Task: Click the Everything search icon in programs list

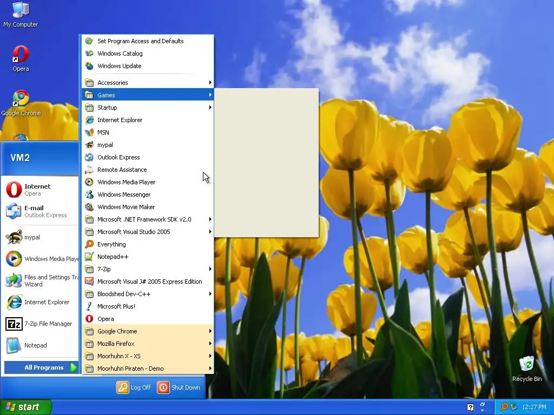Action: pos(89,244)
